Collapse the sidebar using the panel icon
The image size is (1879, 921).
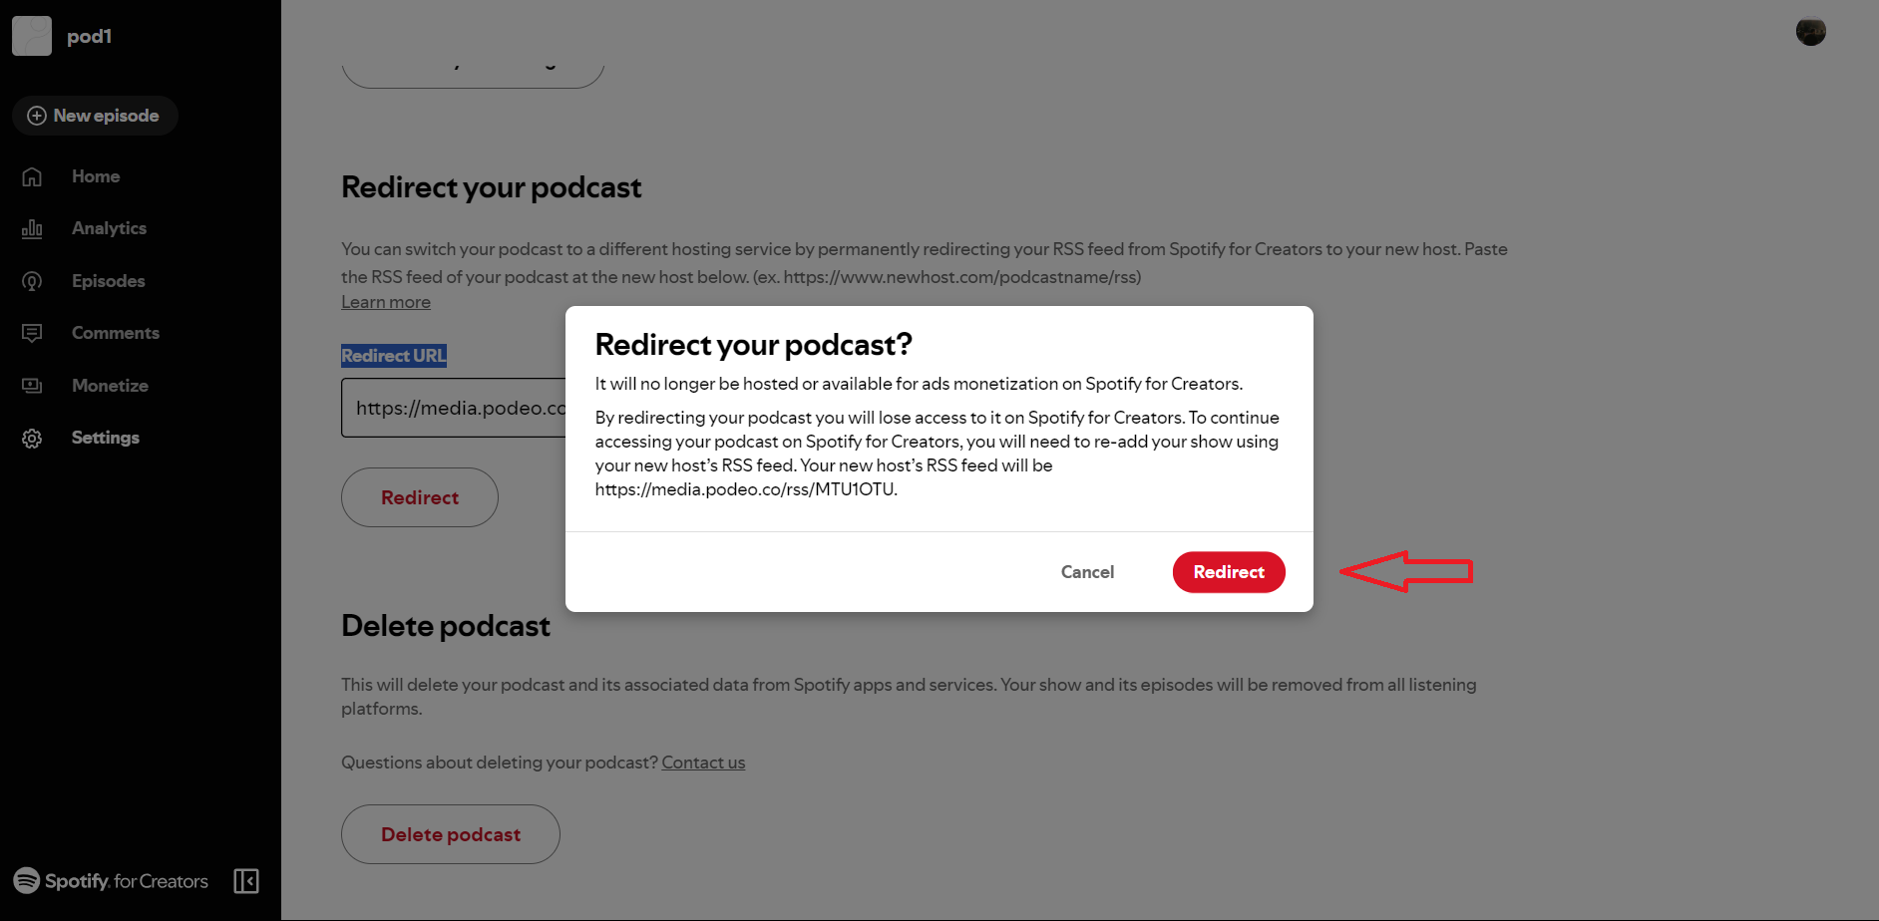246,881
